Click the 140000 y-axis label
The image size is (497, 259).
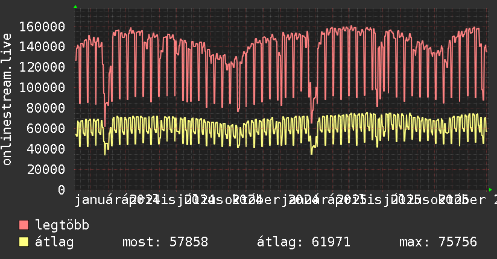[x=42, y=47]
